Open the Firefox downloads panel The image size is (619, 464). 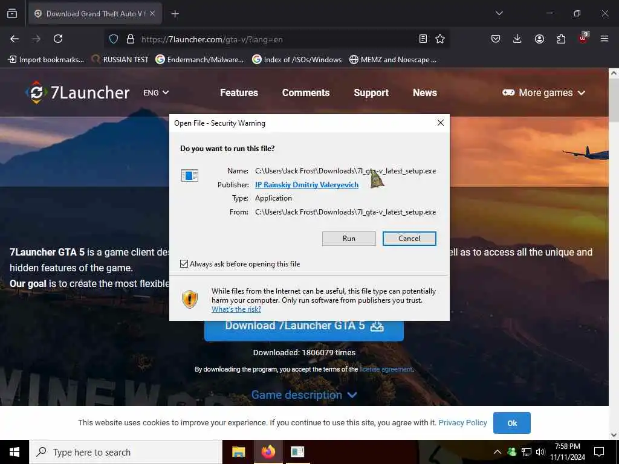click(517, 39)
